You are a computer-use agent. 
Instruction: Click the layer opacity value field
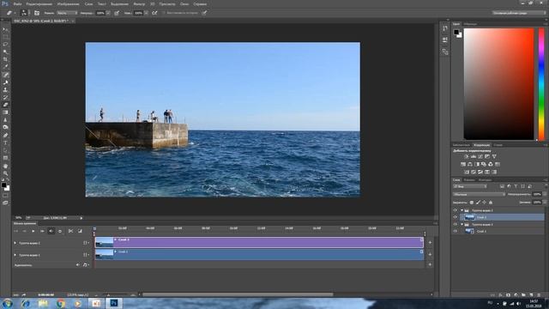(537, 194)
